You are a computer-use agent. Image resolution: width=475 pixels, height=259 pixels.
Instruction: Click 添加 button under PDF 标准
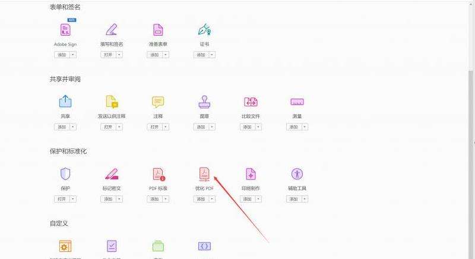[154, 199]
